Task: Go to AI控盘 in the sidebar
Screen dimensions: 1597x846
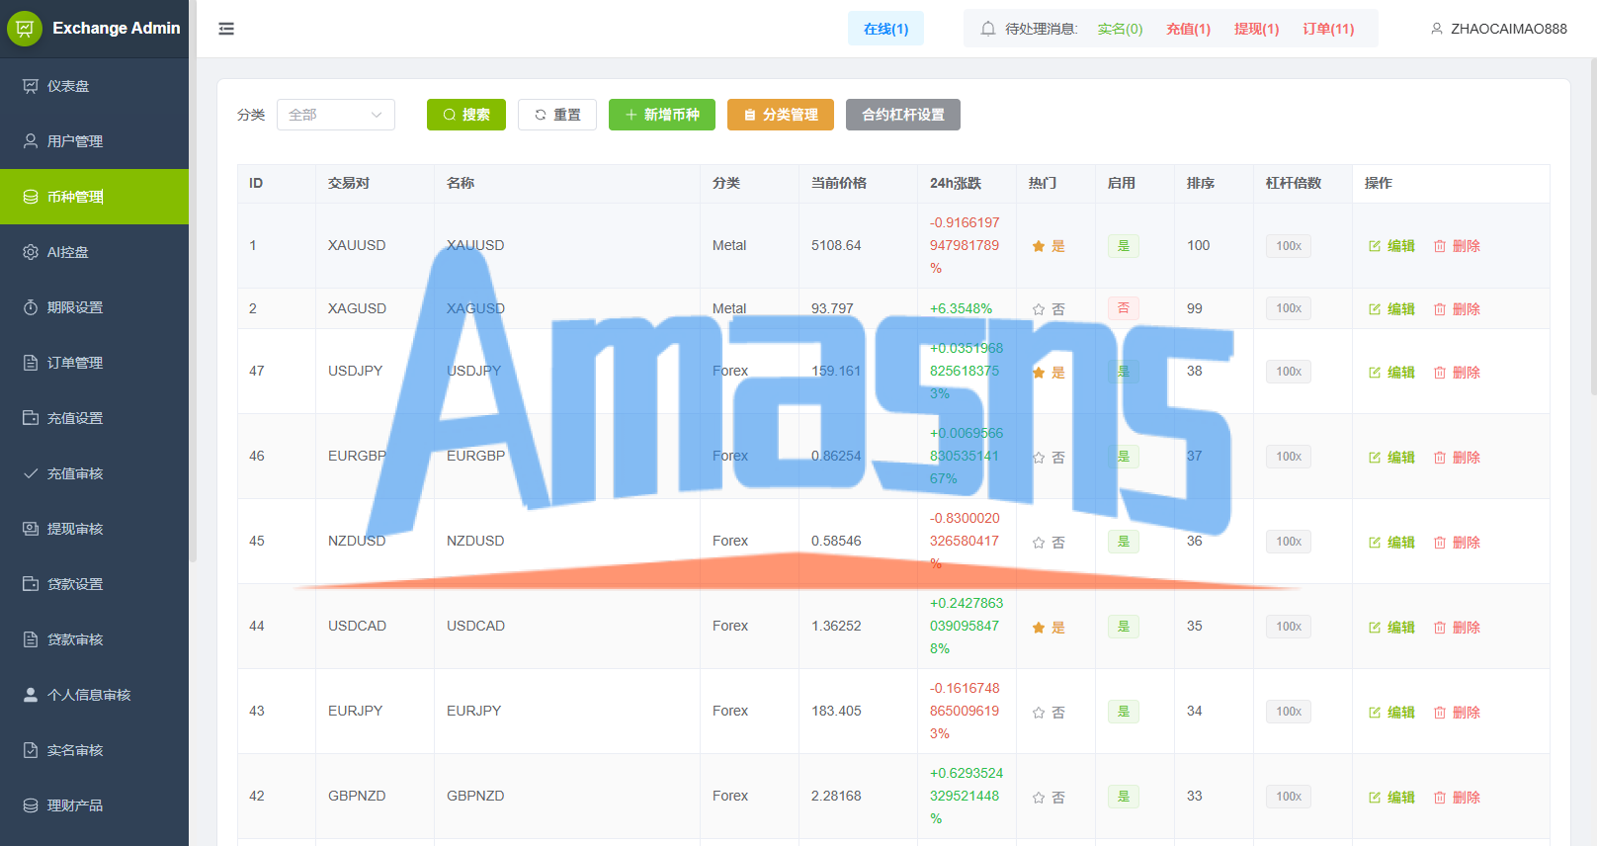Action: click(94, 252)
